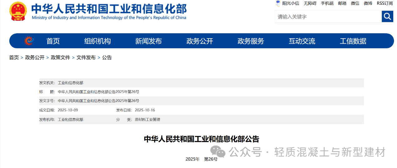
Task: Click the RSS订阅 subscription link
Action: [385, 3]
